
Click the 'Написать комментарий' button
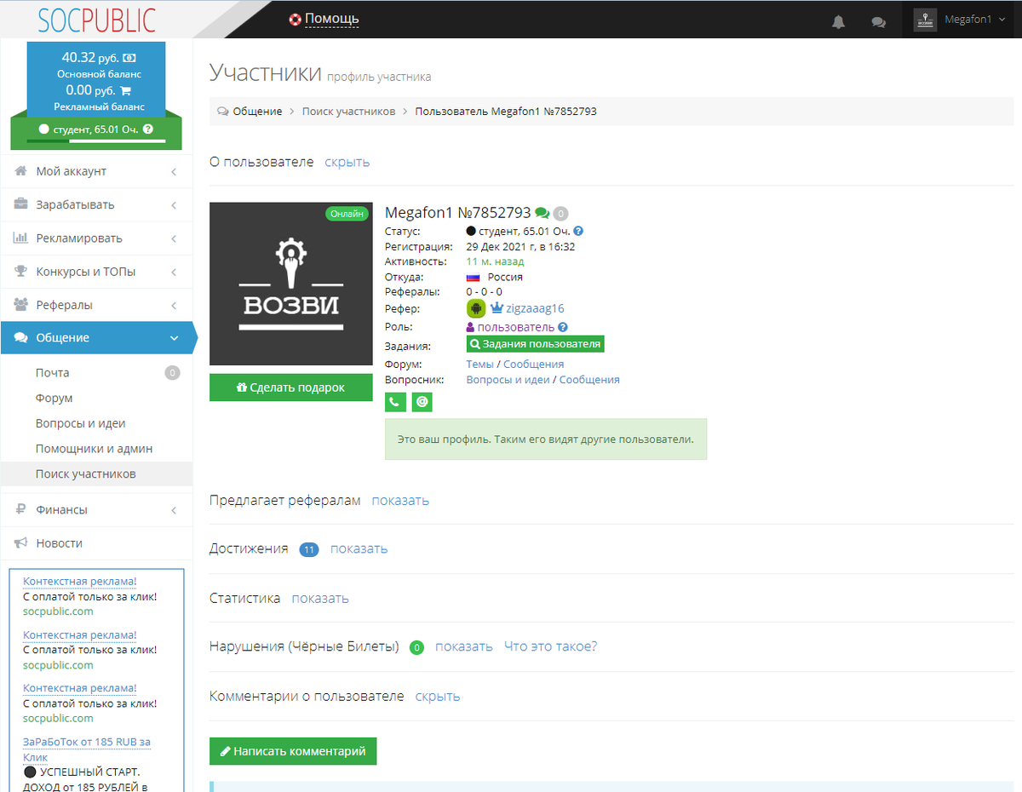pyautogui.click(x=293, y=751)
